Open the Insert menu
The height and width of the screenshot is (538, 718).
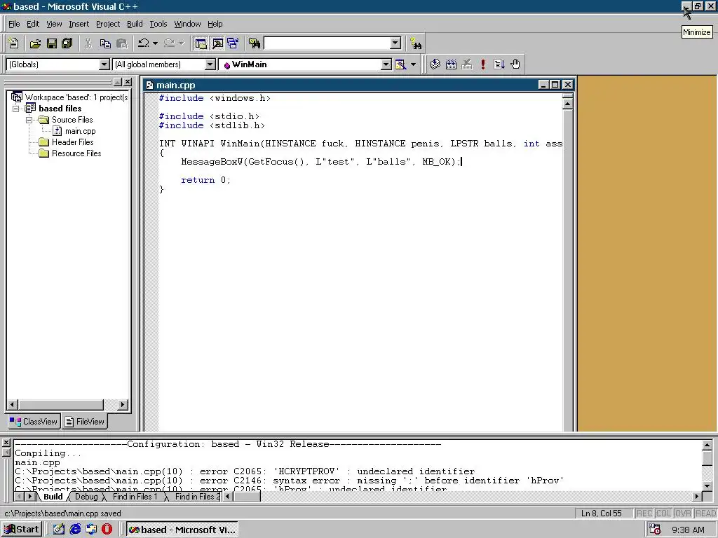click(79, 24)
